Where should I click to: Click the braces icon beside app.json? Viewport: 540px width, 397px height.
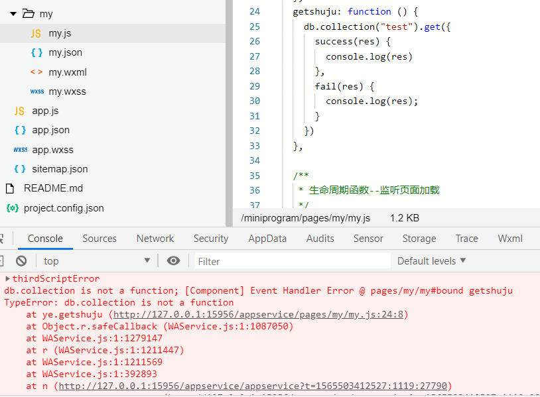click(20, 130)
